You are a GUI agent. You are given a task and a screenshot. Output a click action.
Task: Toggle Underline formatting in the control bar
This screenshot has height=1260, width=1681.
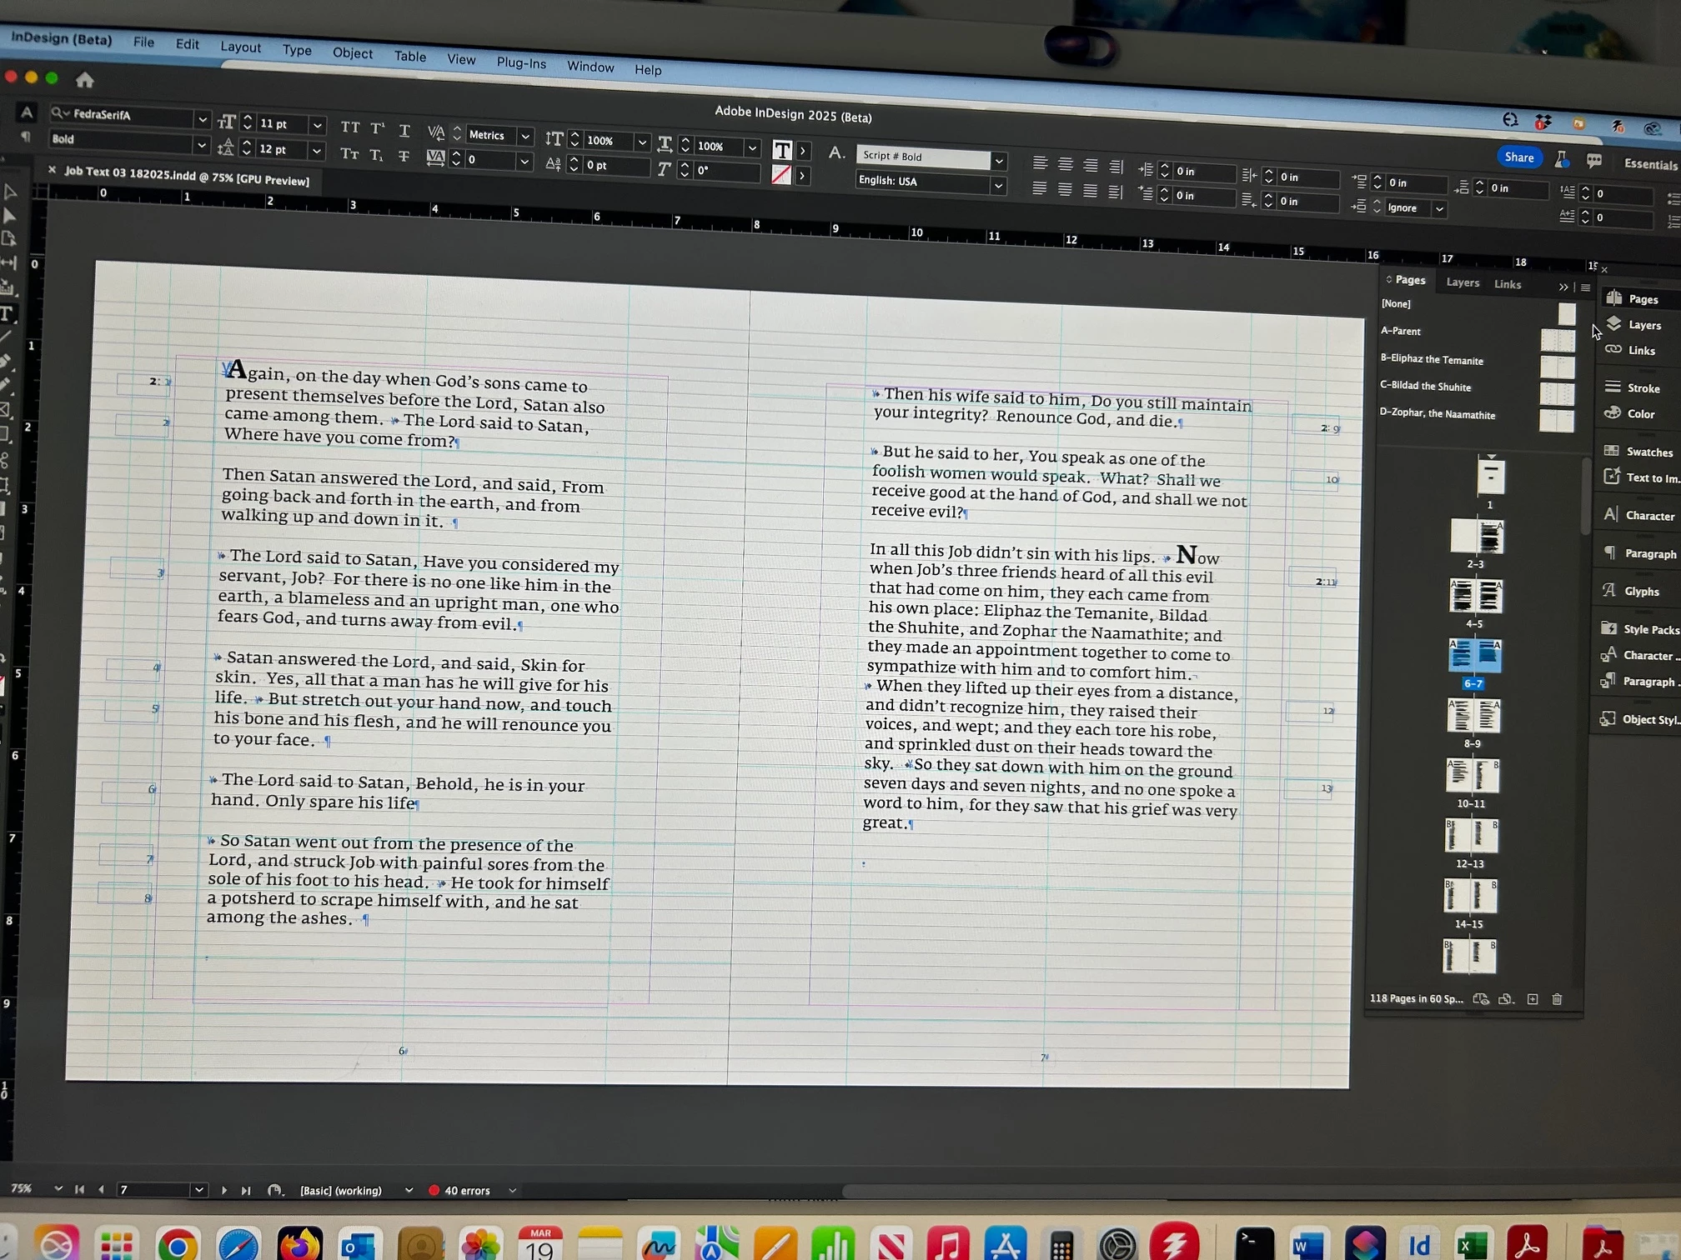(x=404, y=131)
